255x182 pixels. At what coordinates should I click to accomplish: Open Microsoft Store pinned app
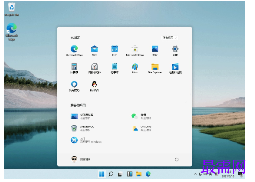(135, 51)
